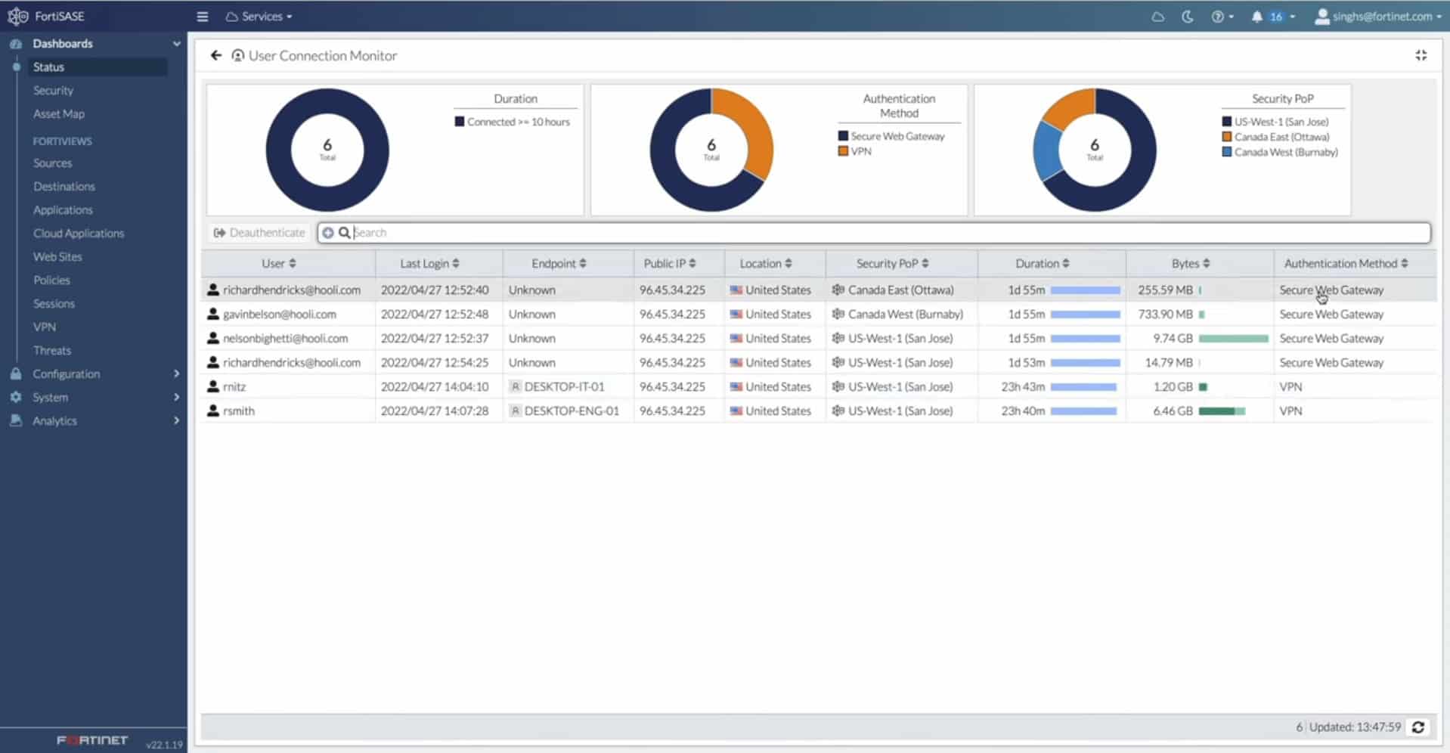Open notifications bell with 16 alerts
The image size is (1450, 753).
[1273, 16]
